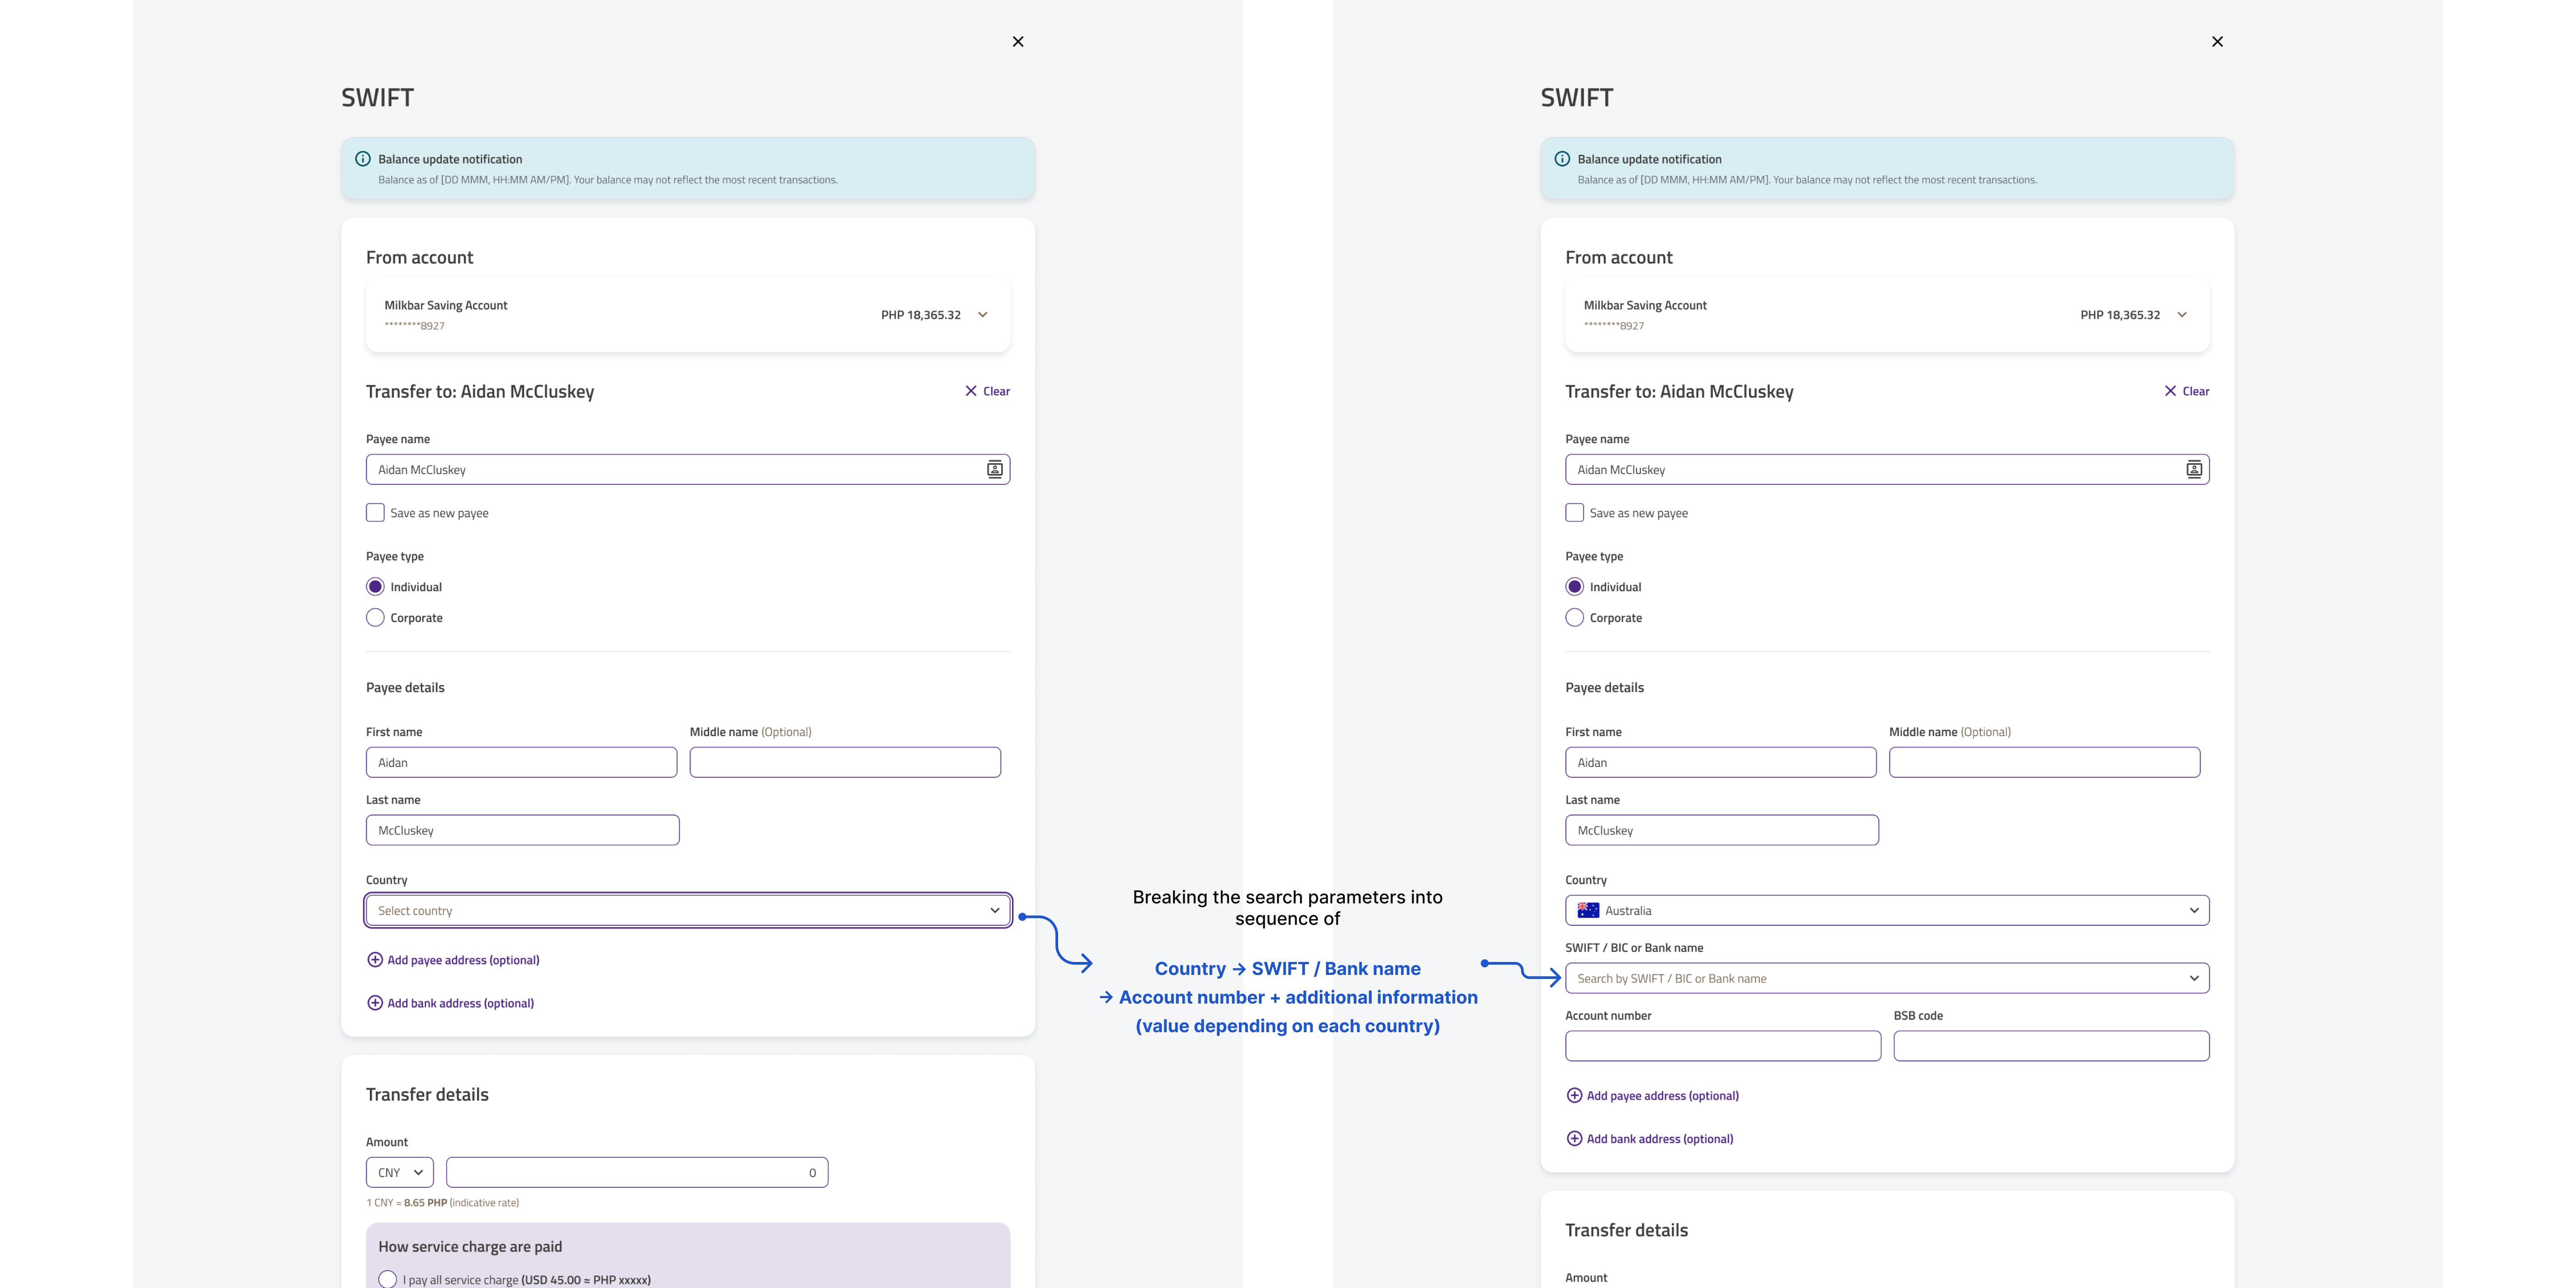The width and height of the screenshot is (2576, 1288).
Task: Click 'Balance update notification' heading in right form
Action: (1649, 159)
